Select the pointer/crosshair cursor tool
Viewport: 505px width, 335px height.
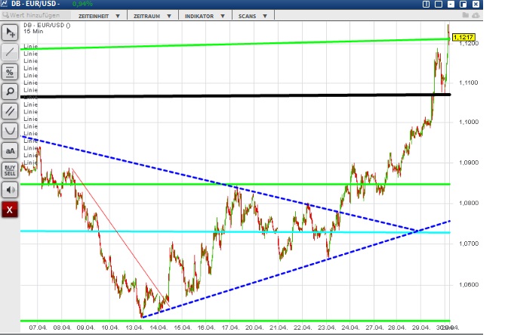pos(10,33)
